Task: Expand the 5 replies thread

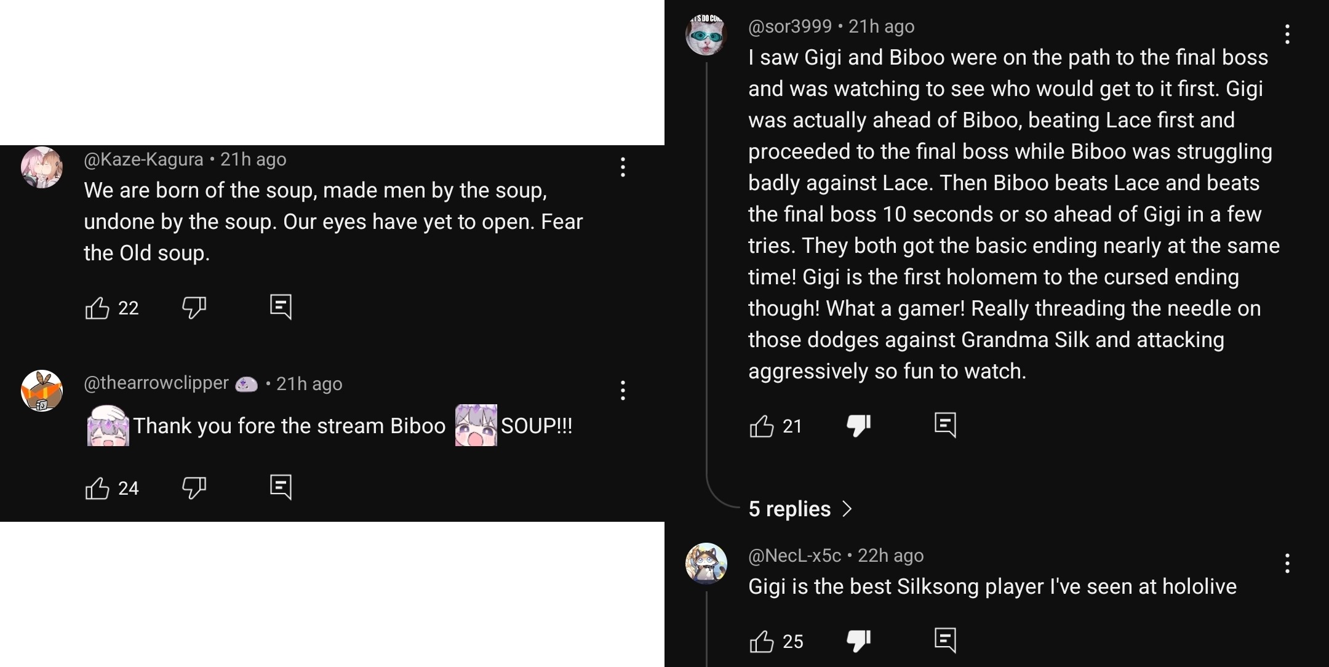Action: [x=800, y=509]
